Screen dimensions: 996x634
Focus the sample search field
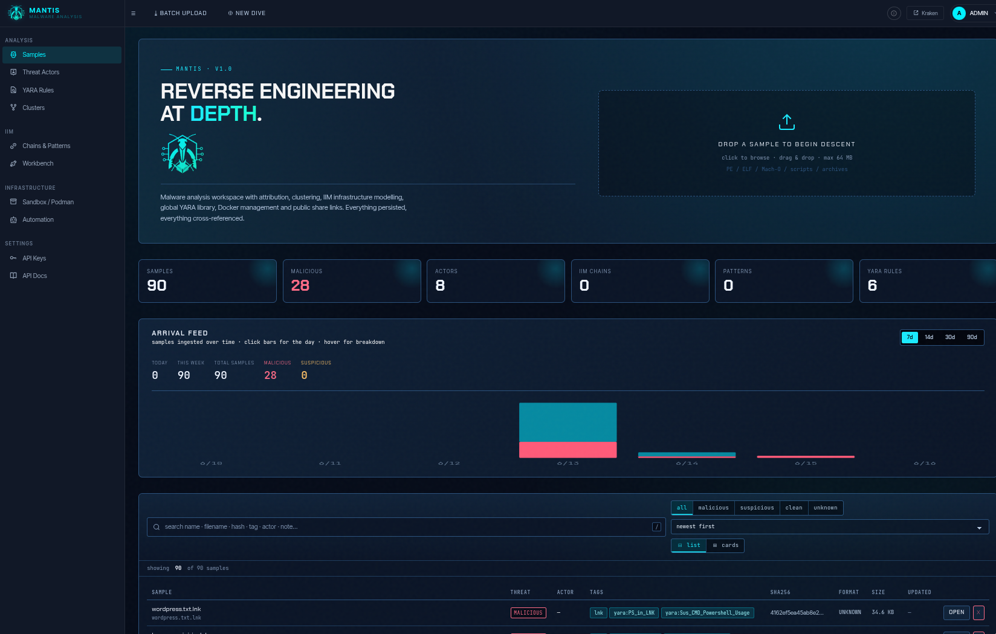click(x=406, y=527)
